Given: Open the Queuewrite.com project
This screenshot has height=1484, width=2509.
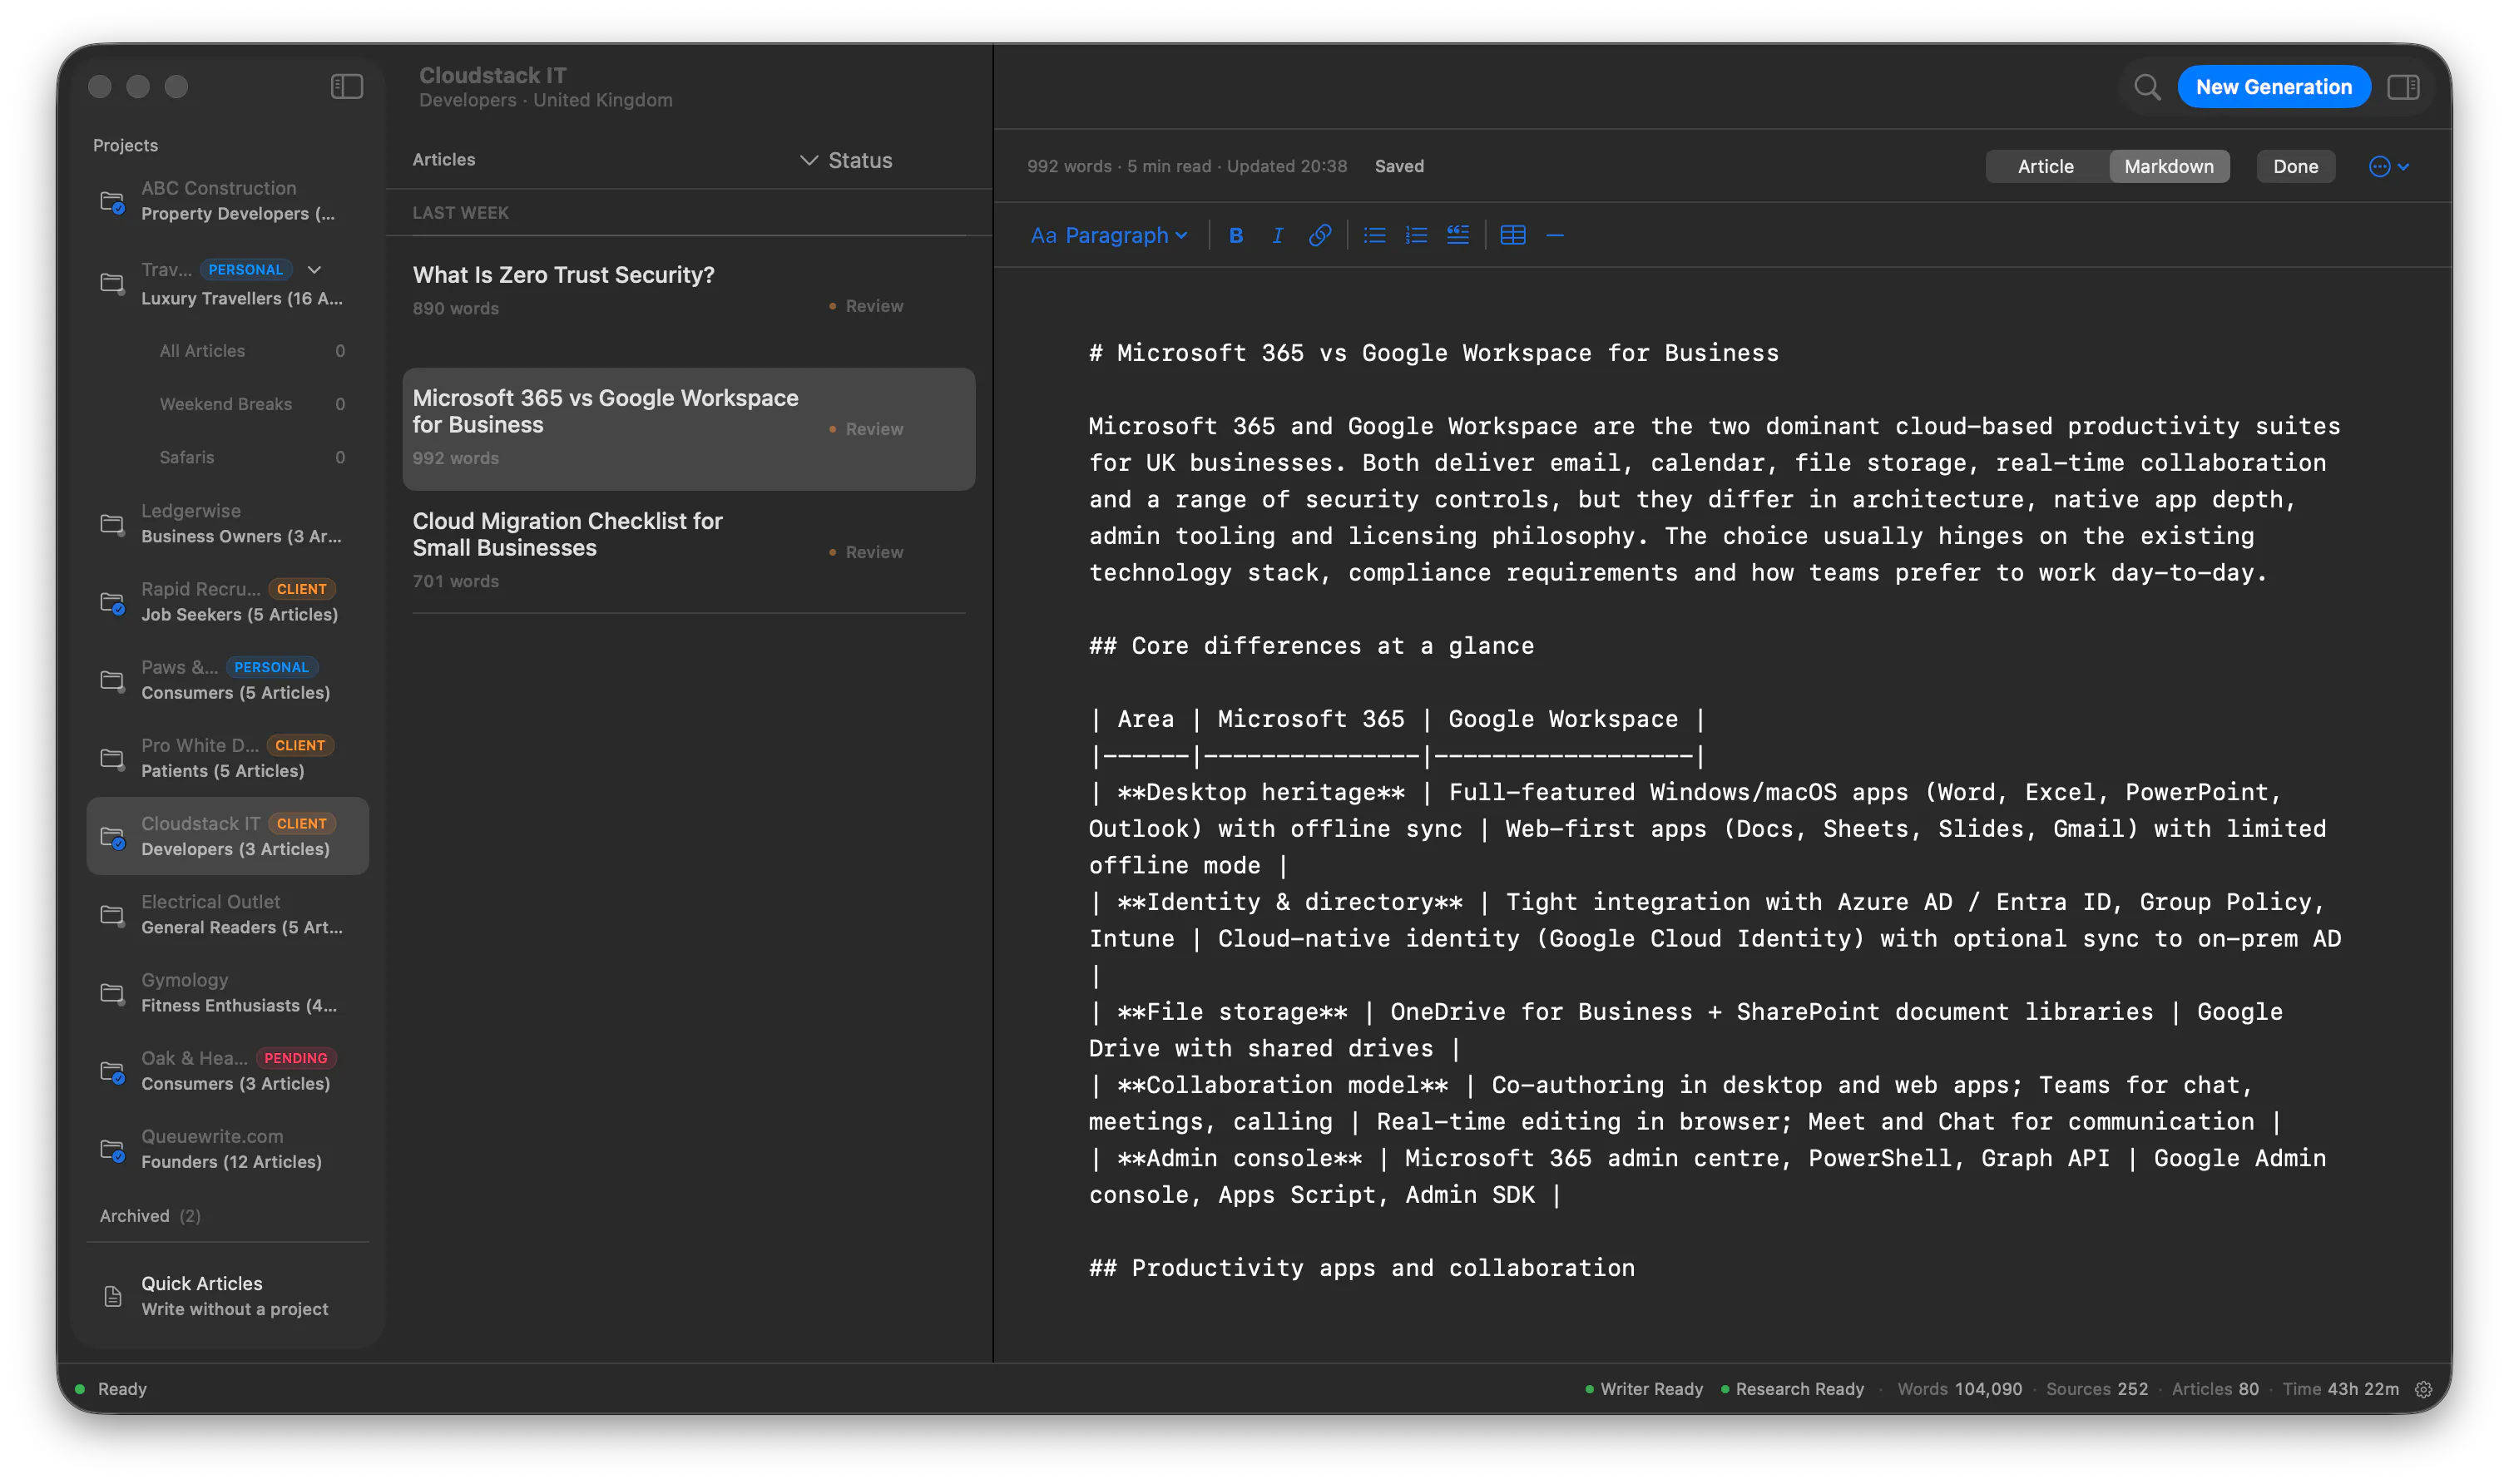Looking at the screenshot, I should 228,1149.
